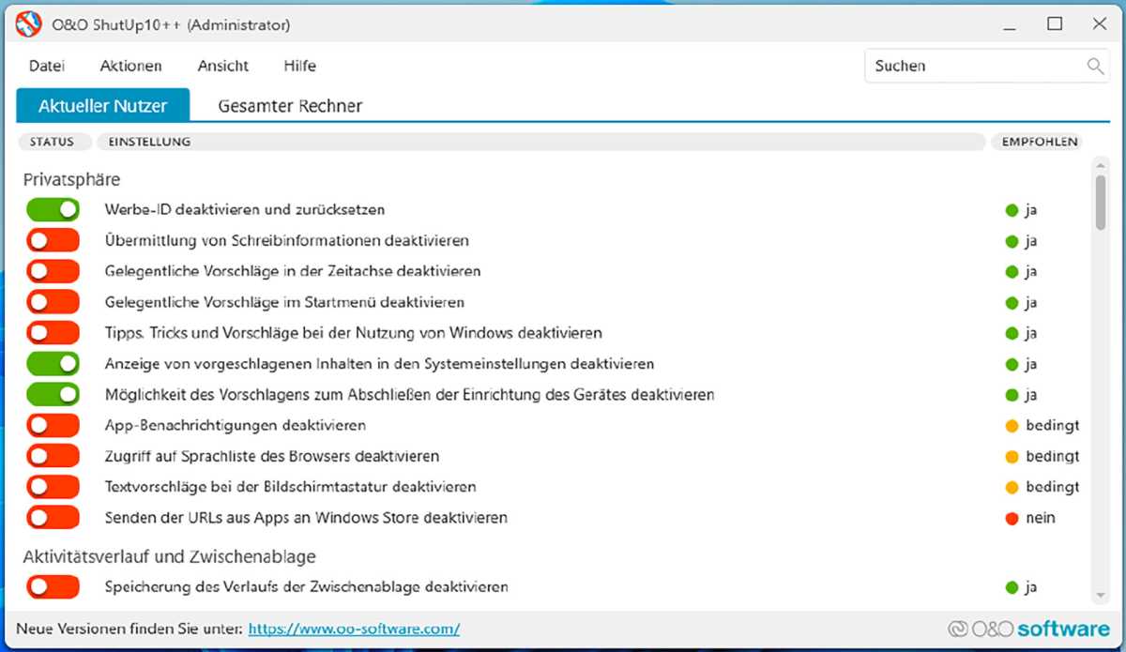Click the STATUS column header
Image resolution: width=1126 pixels, height=652 pixels.
53,142
